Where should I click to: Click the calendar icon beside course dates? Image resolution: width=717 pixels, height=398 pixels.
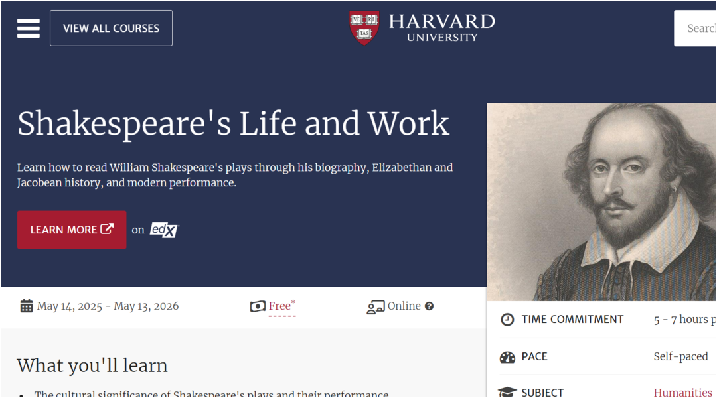[x=27, y=306]
